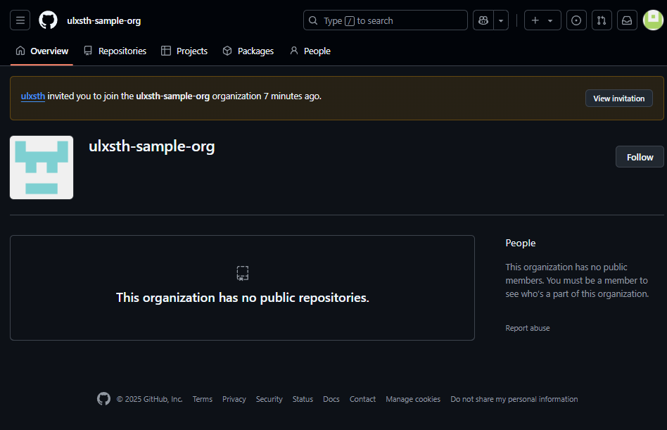Image resolution: width=667 pixels, height=430 pixels.
Task: Click the Report abuse link
Action: pyautogui.click(x=528, y=328)
